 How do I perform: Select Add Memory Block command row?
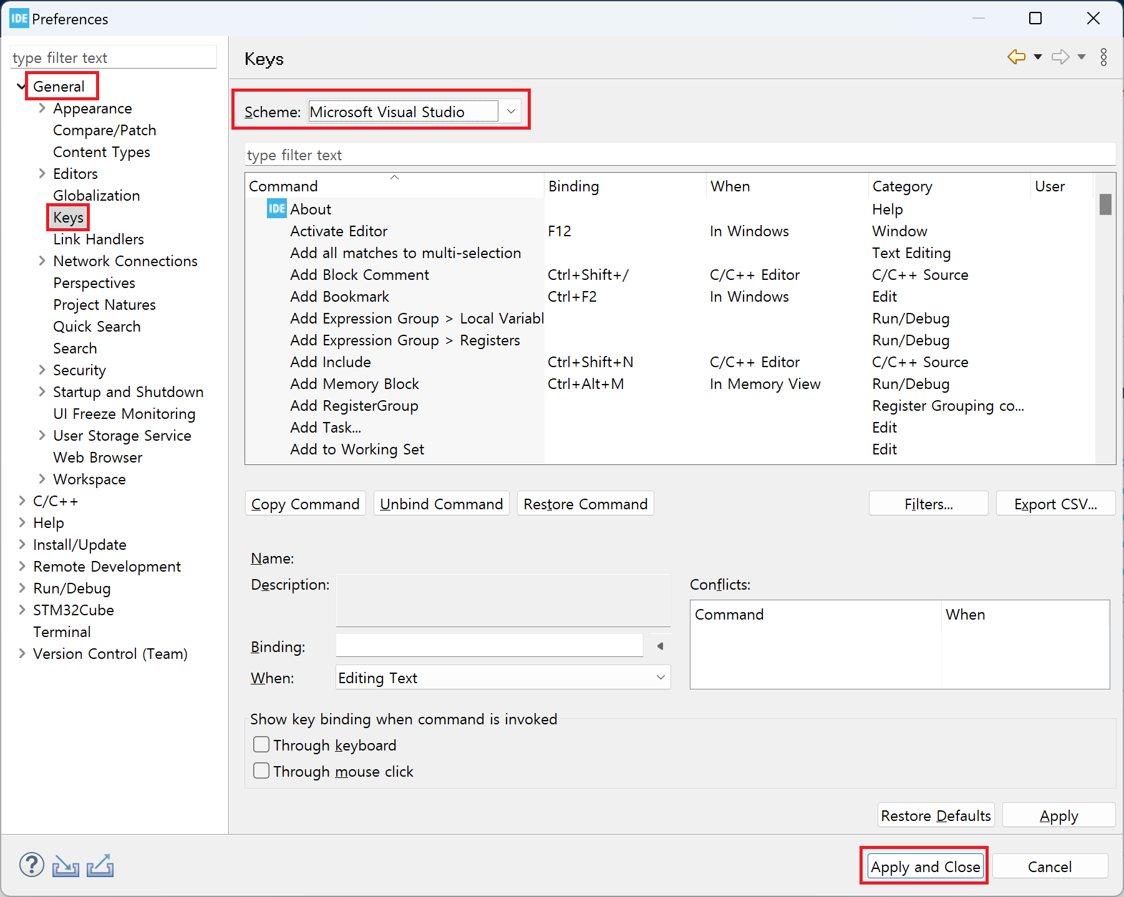[670, 384]
